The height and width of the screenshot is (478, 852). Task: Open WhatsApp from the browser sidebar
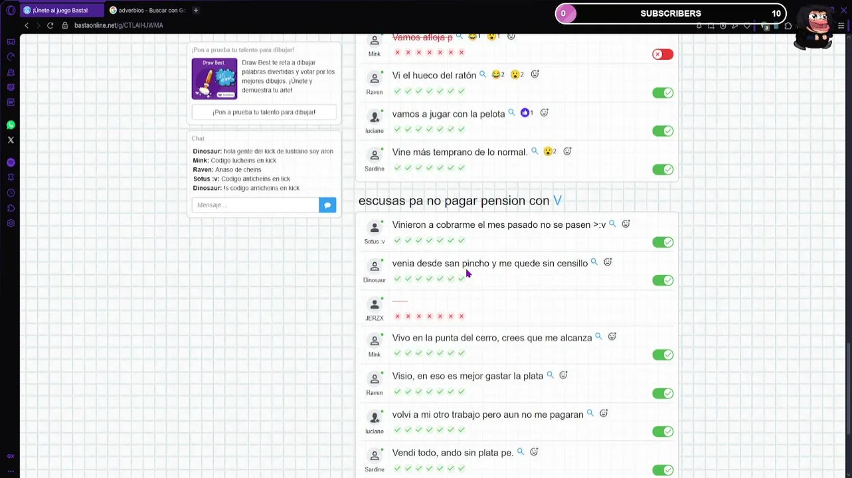click(11, 125)
